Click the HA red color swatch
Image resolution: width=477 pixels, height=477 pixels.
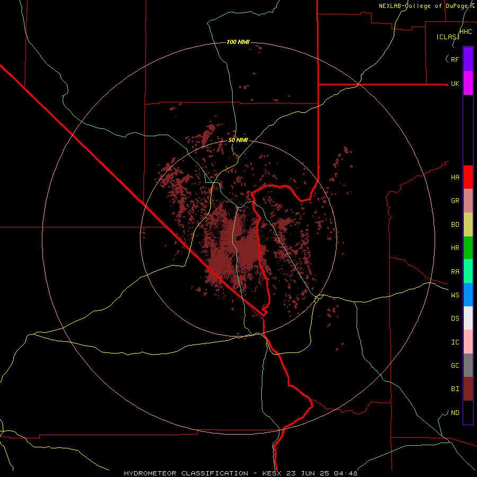(x=468, y=177)
